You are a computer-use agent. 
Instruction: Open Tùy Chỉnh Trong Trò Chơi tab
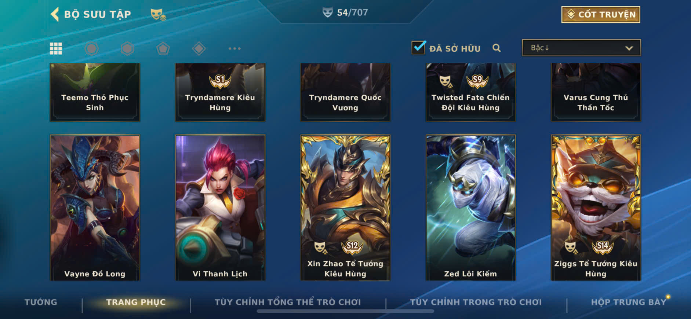pyautogui.click(x=476, y=302)
